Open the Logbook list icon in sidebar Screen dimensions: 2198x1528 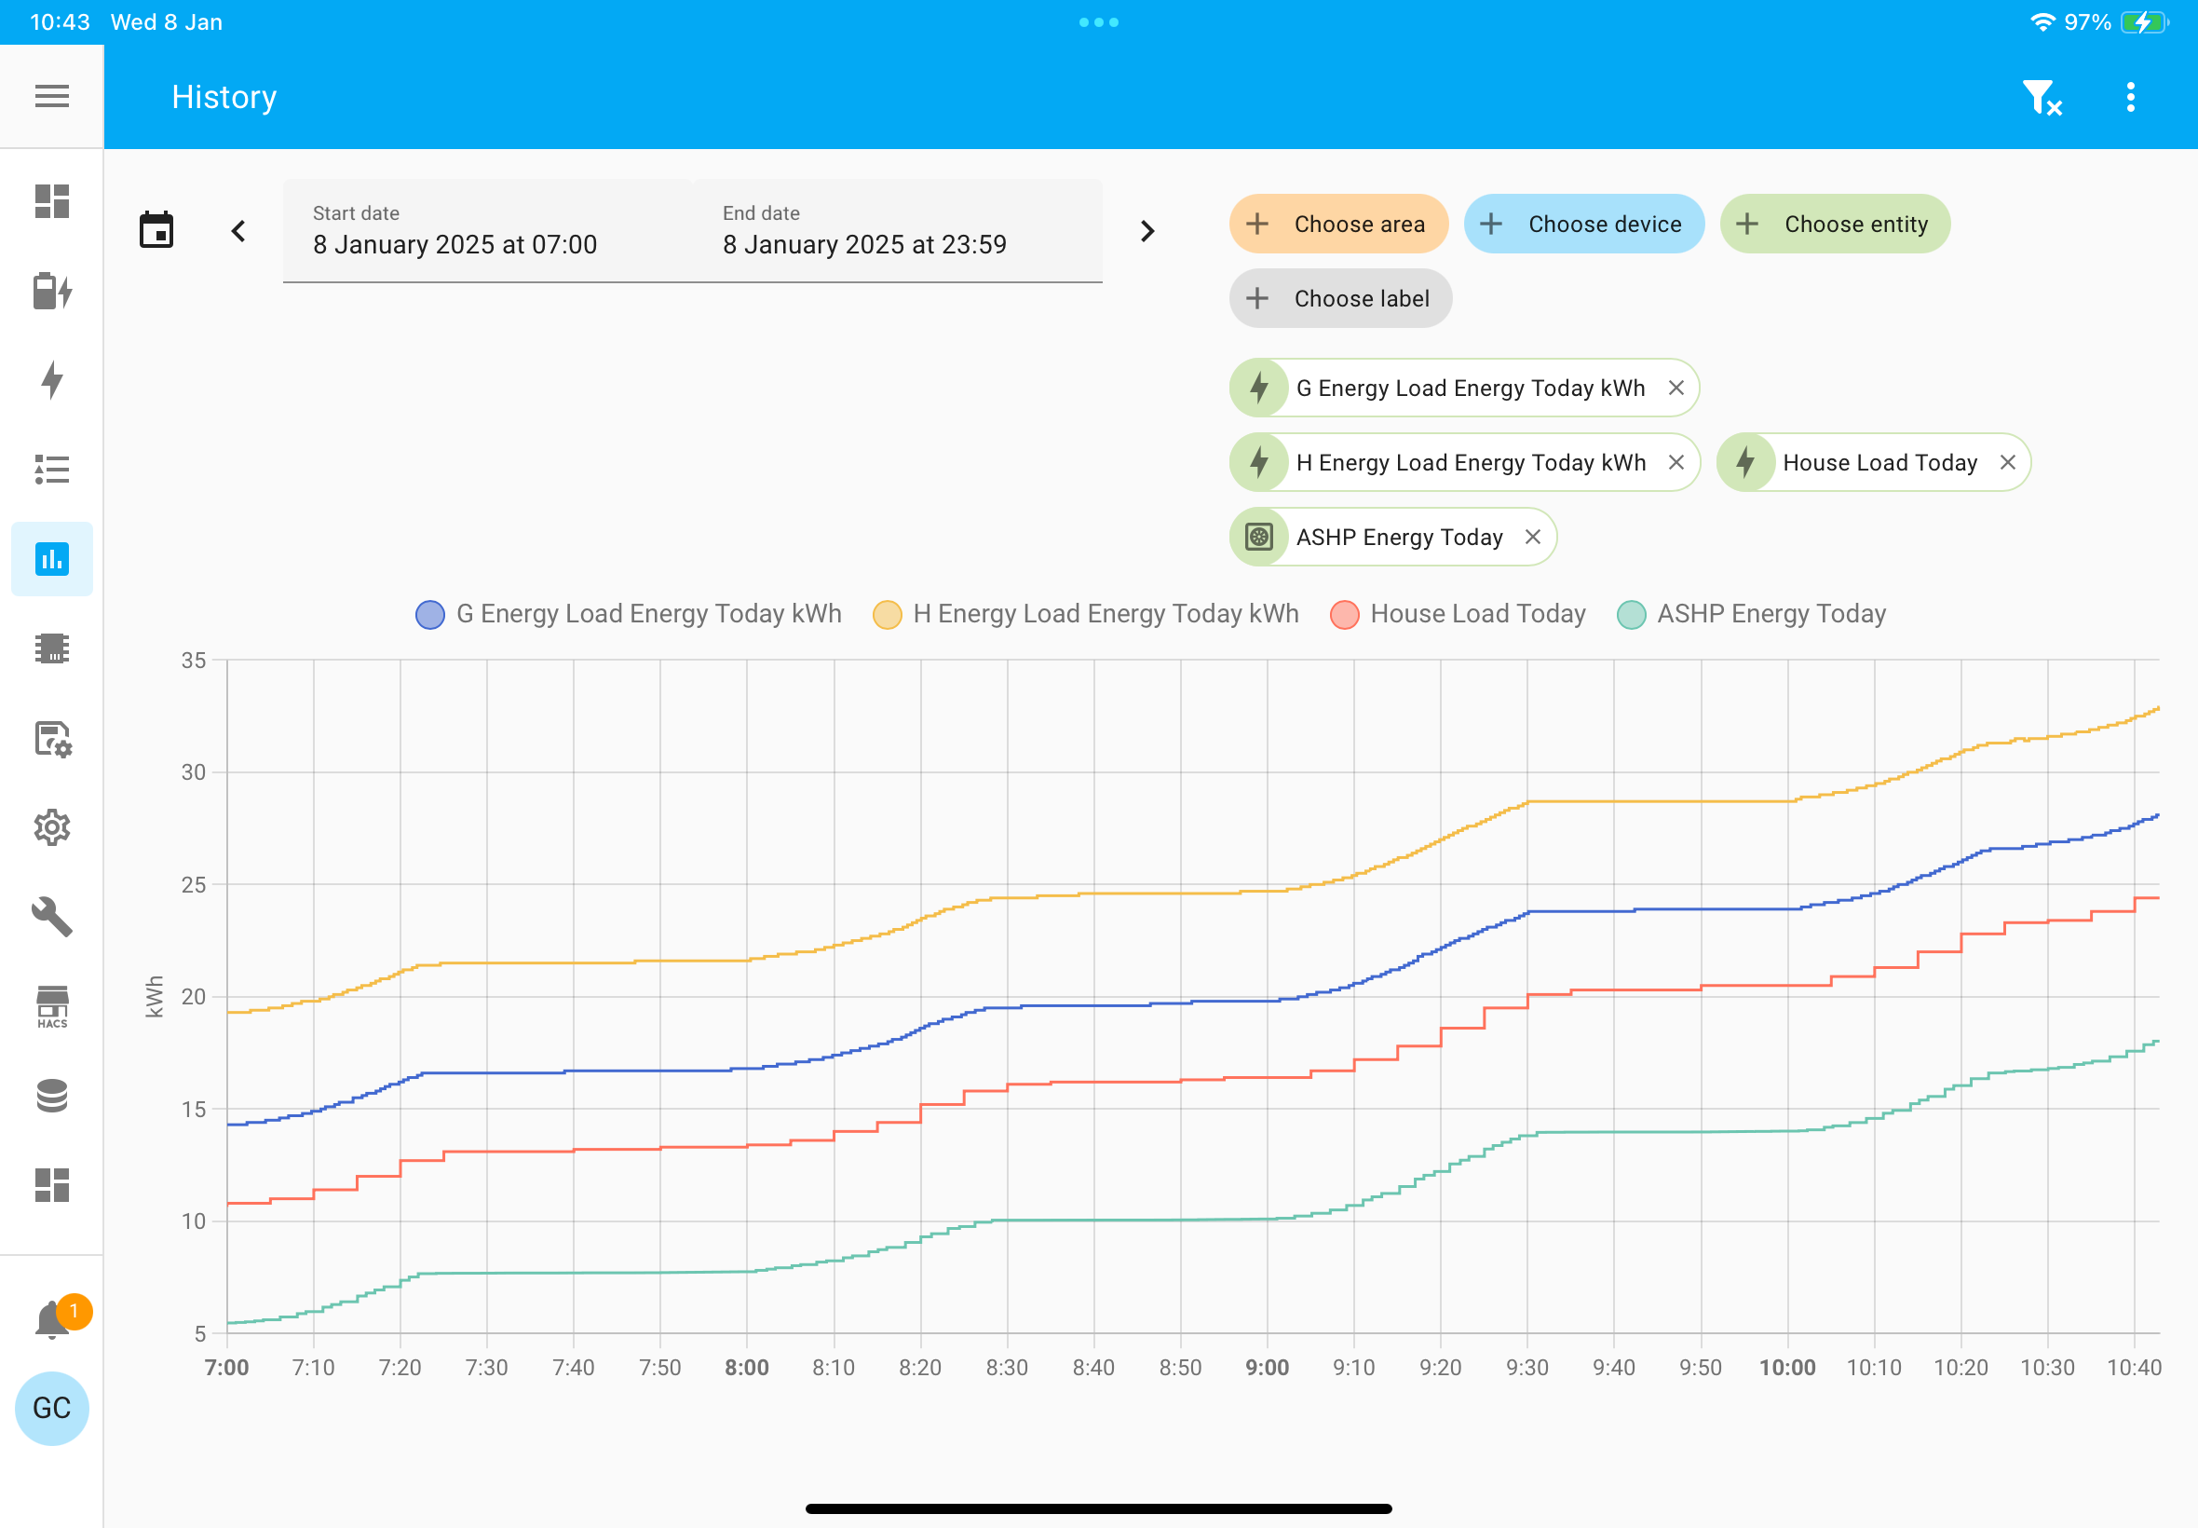coord(51,470)
